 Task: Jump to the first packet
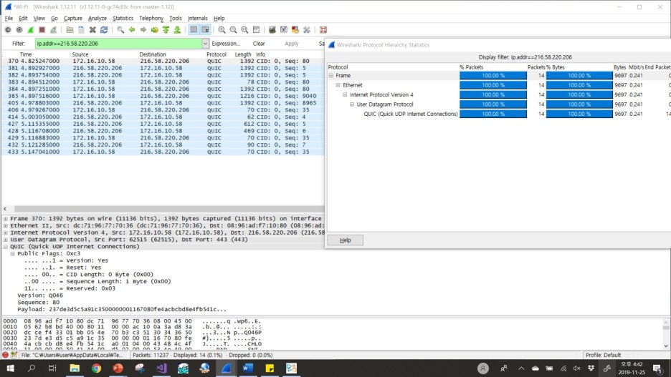pyautogui.click(x=166, y=30)
